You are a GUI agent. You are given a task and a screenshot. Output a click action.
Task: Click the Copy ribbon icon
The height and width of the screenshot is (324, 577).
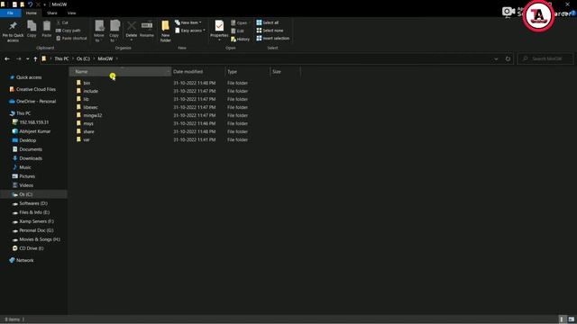[x=32, y=26]
